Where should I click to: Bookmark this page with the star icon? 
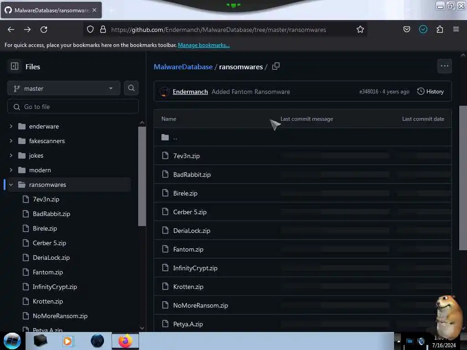(360, 29)
